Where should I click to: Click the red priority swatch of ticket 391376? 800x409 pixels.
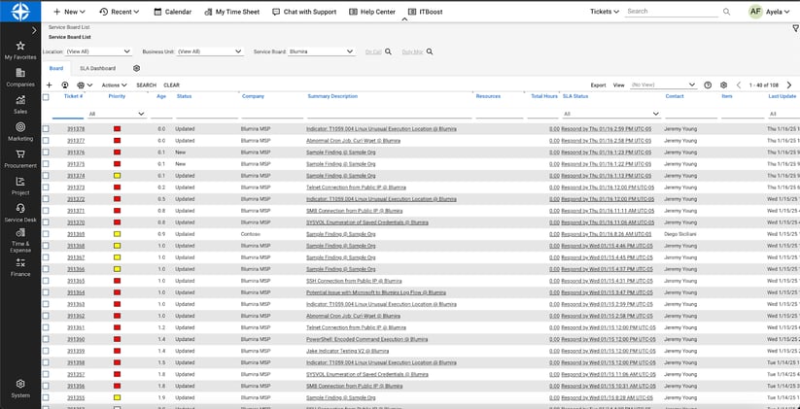pyautogui.click(x=117, y=152)
